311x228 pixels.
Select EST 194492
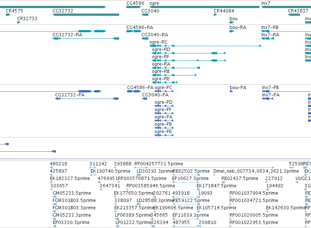click(x=275, y=186)
